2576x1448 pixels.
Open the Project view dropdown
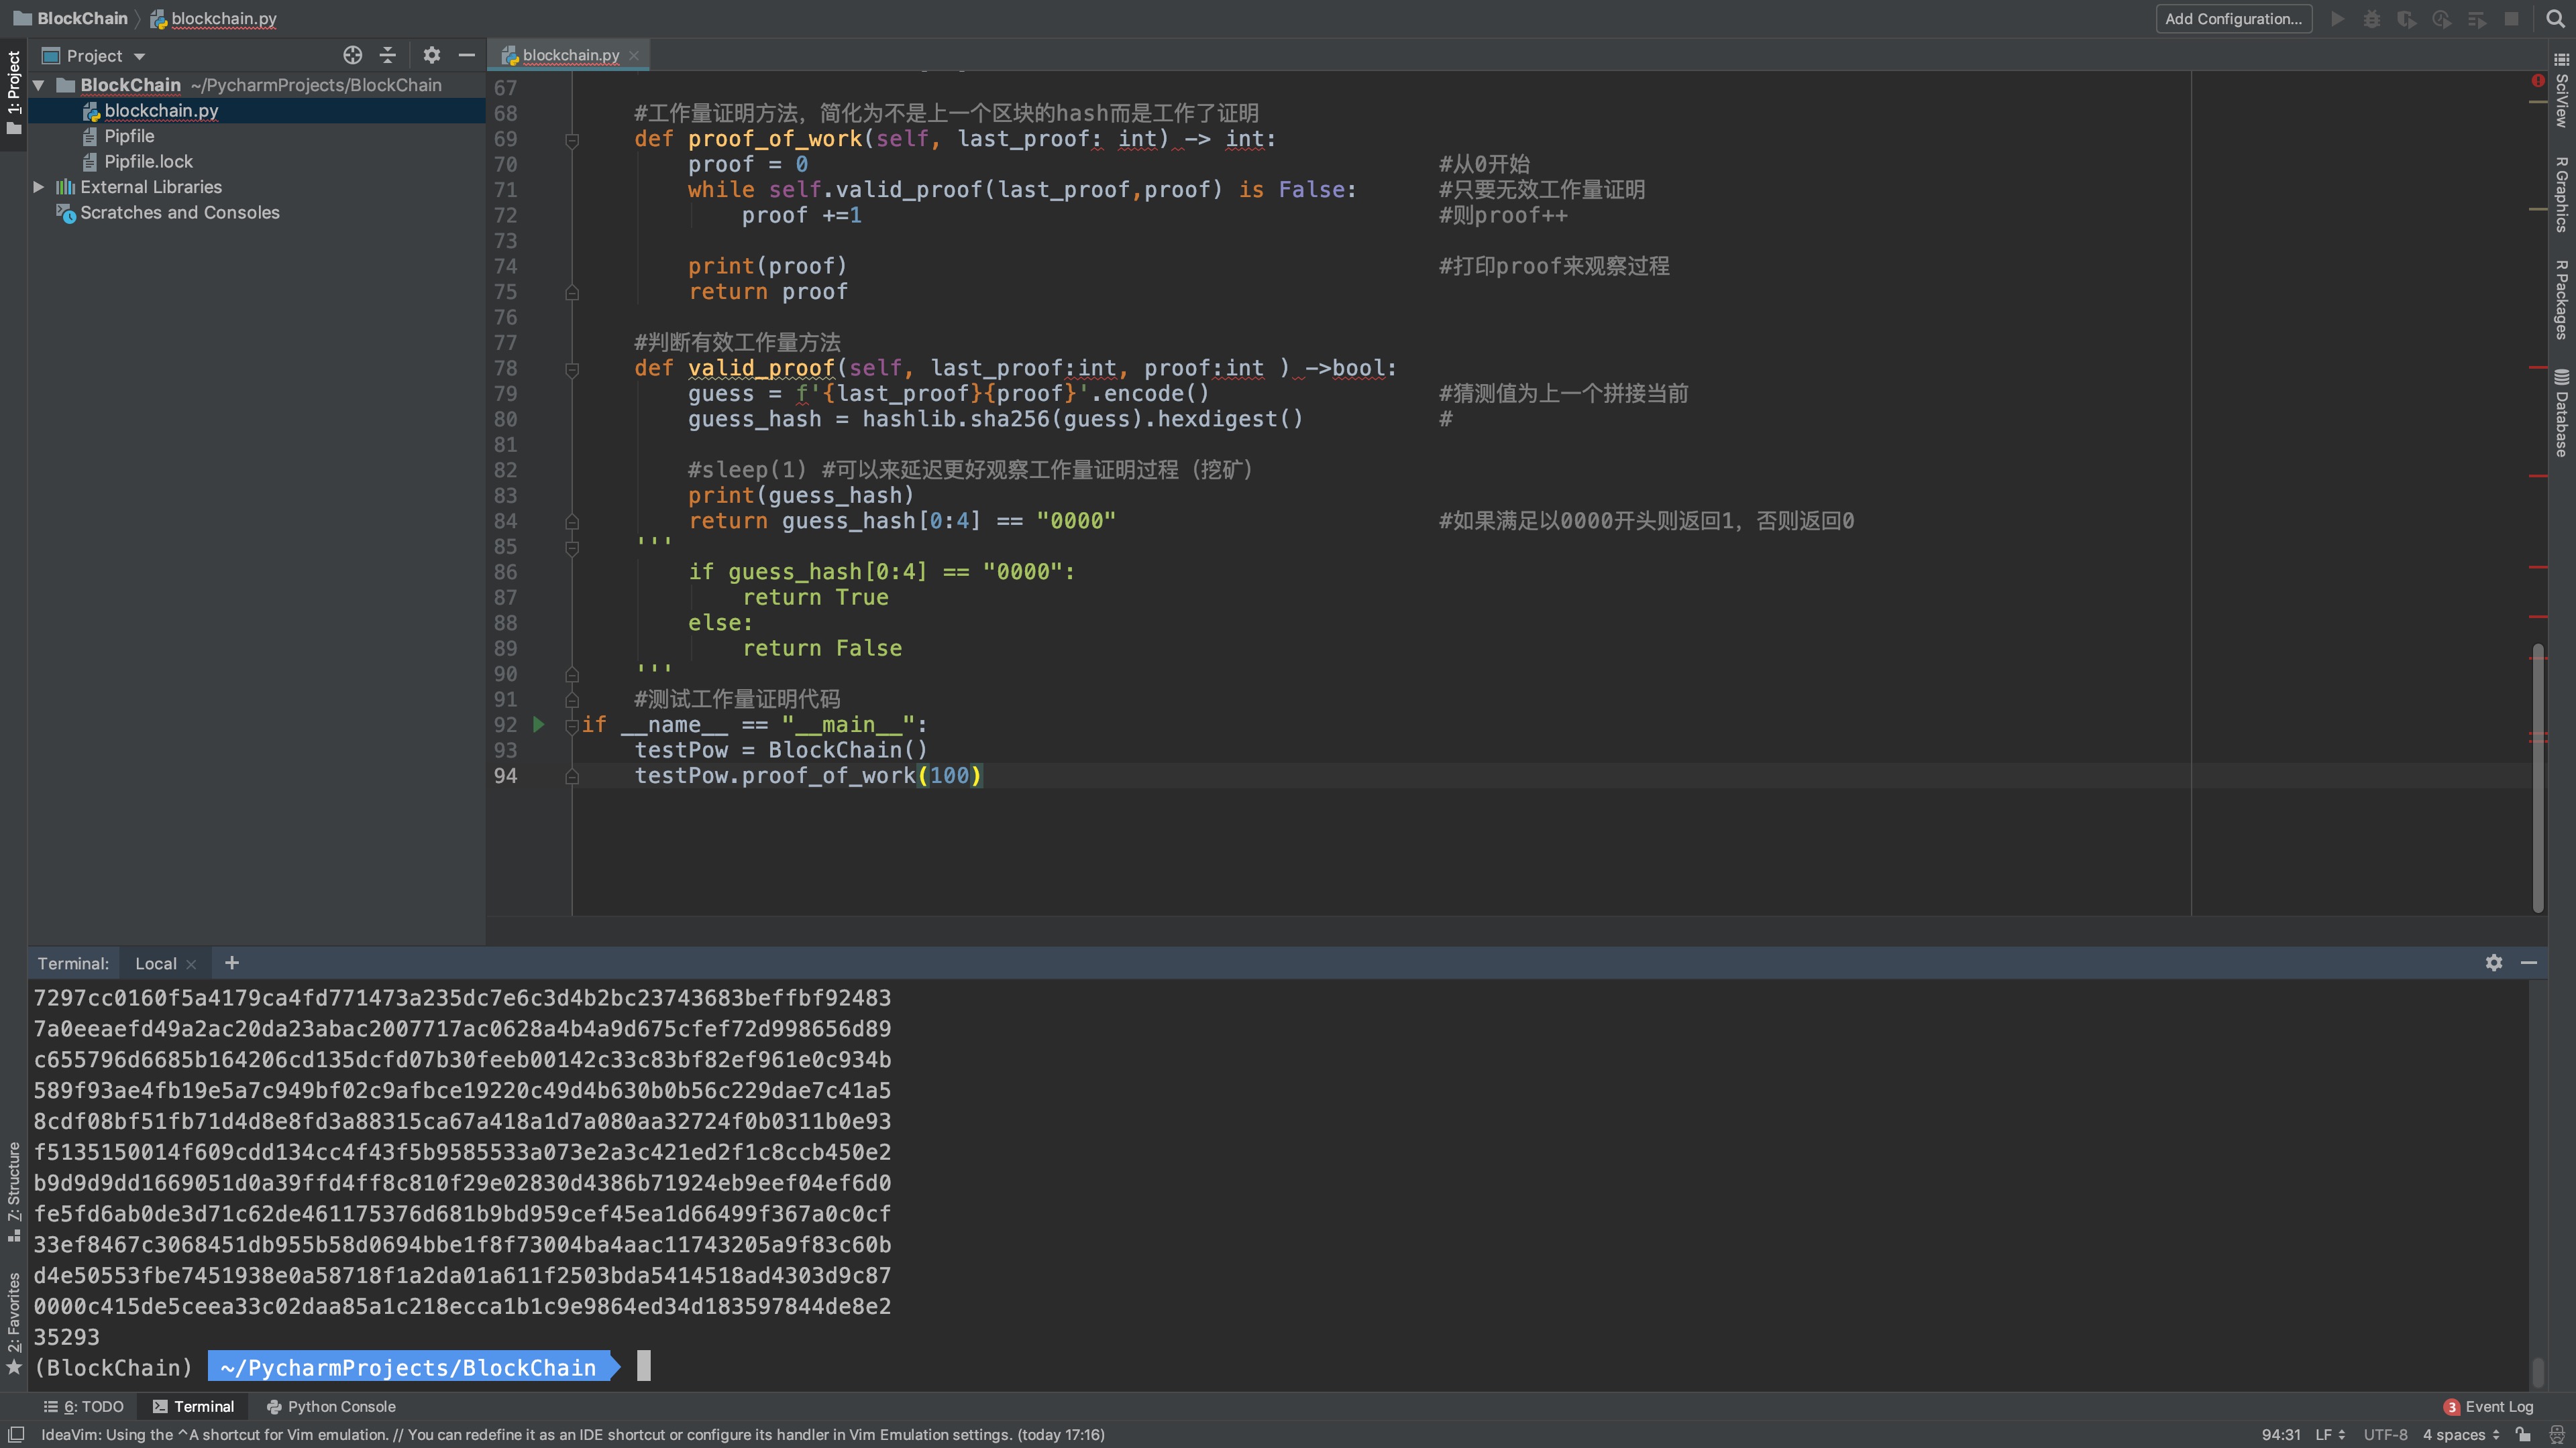(140, 56)
